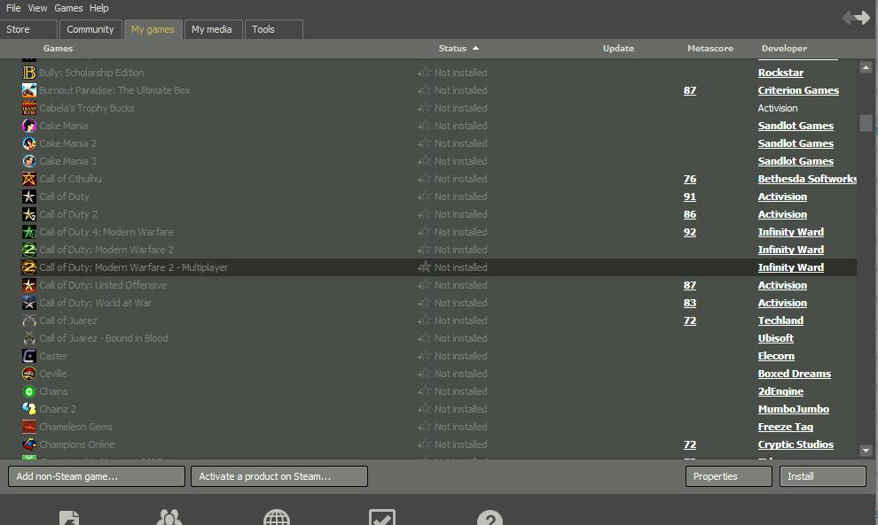Open the Games menu

pyautogui.click(x=68, y=8)
